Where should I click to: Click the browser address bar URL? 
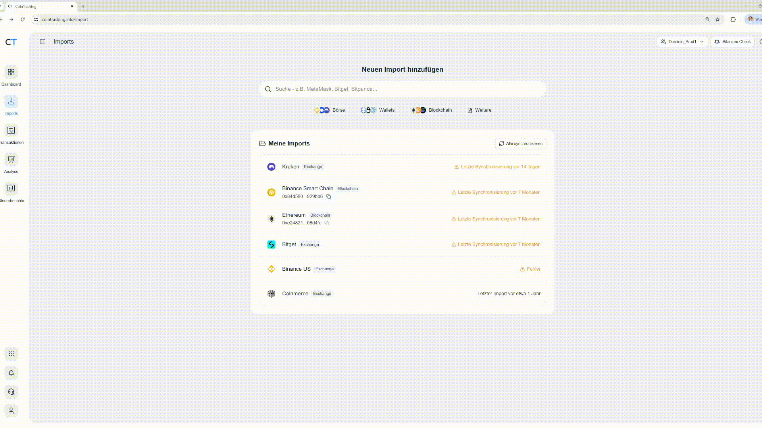65,19
